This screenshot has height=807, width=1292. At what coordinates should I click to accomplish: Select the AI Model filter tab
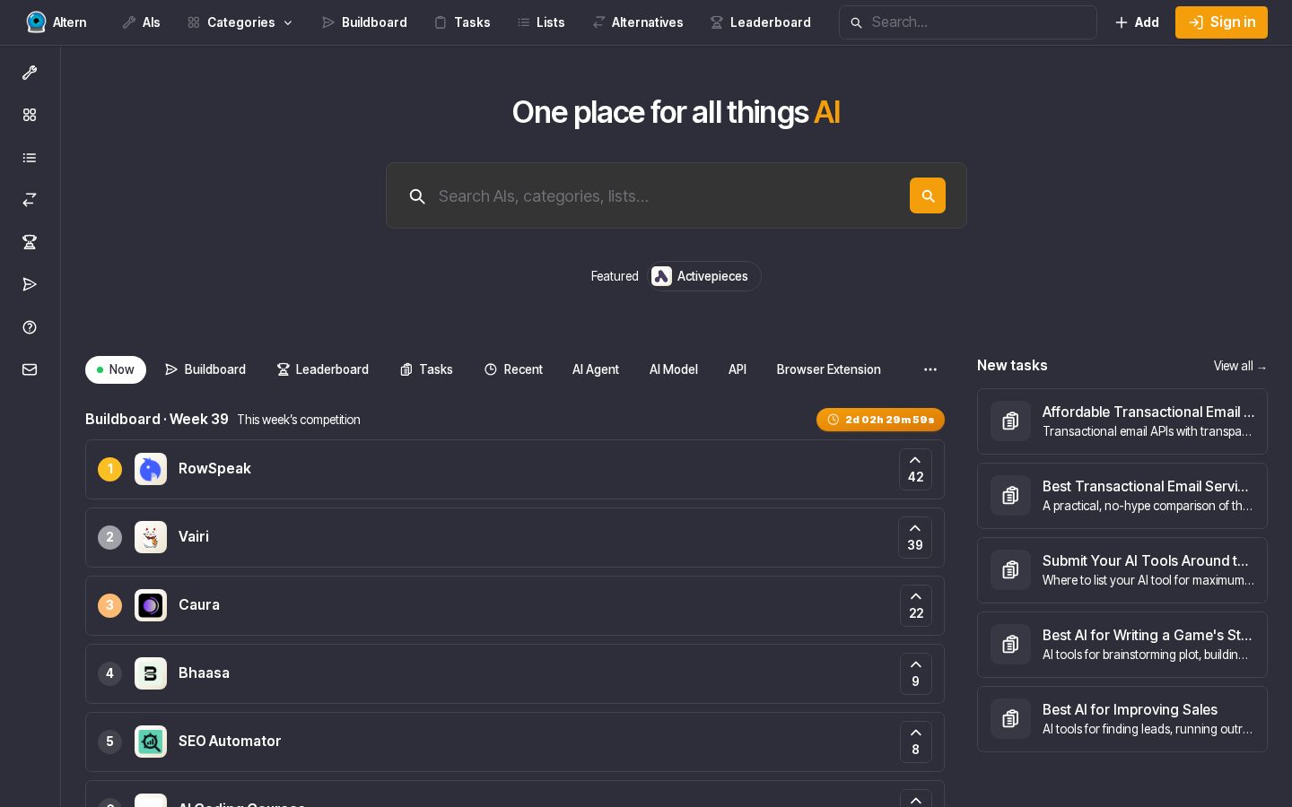(x=674, y=369)
